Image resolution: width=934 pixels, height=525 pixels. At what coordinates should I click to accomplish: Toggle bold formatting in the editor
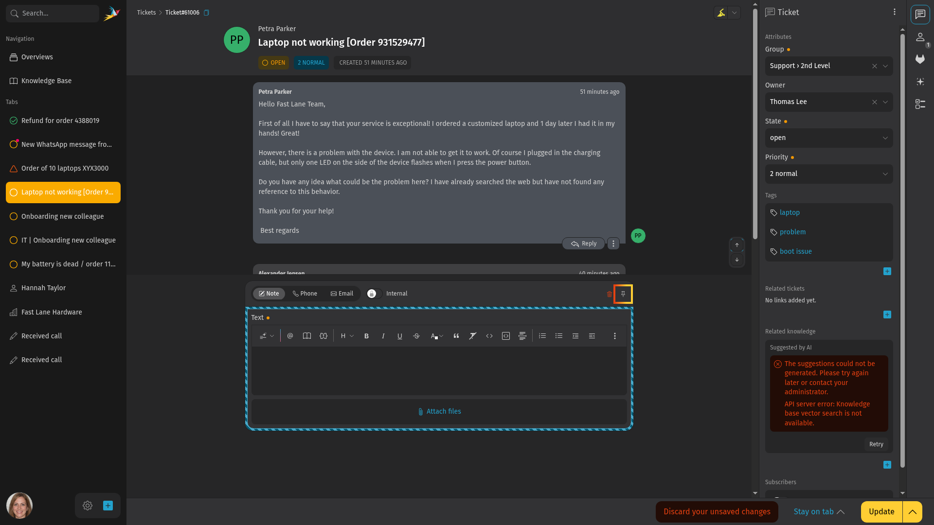point(367,336)
